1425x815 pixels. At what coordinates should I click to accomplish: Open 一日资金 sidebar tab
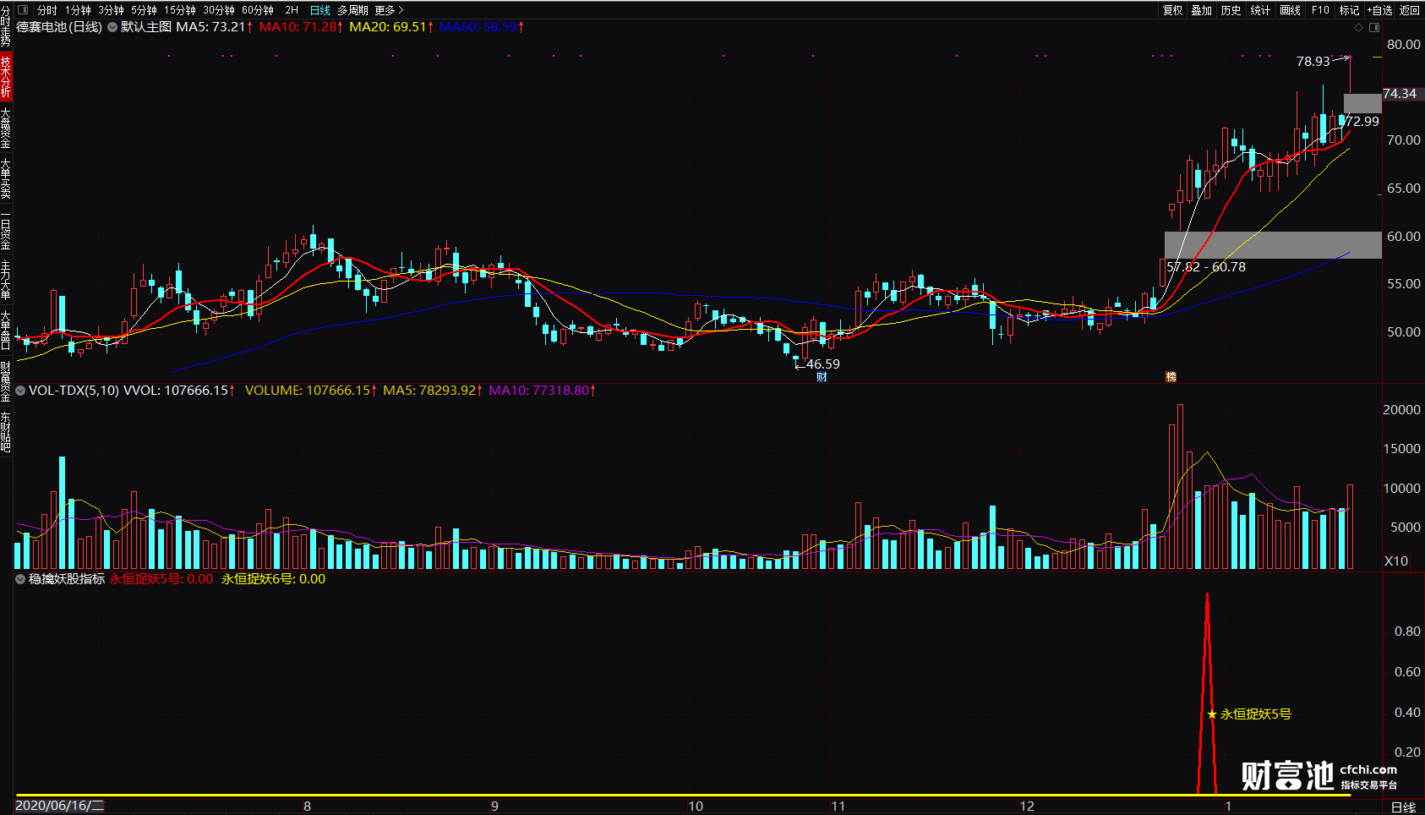[6, 229]
